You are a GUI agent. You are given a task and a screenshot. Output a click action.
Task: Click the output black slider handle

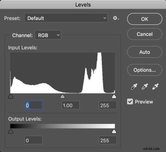[x=11, y=132]
